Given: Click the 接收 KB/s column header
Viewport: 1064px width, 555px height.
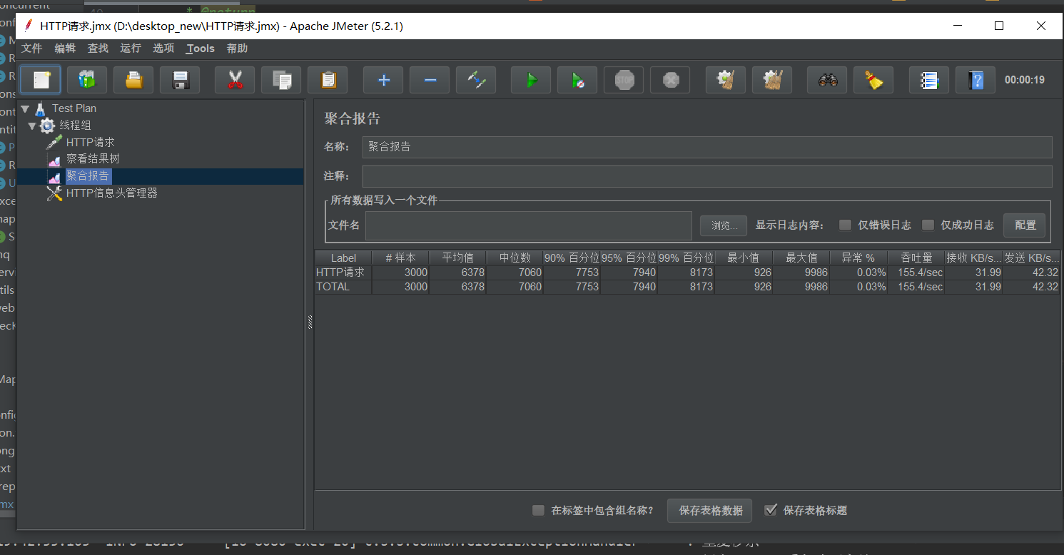Looking at the screenshot, I should click(973, 258).
